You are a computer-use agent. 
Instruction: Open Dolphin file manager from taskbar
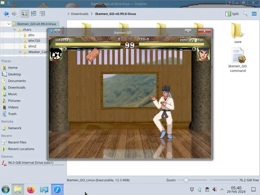pyautogui.click(x=18, y=189)
